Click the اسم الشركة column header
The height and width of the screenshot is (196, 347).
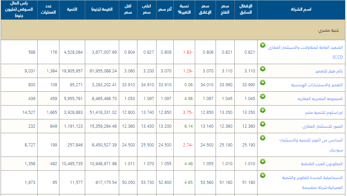(x=301, y=10)
